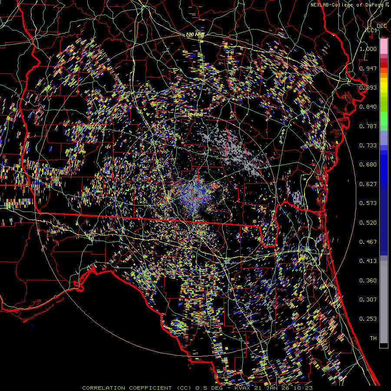Pick the light pink swatch in color bar
The height and width of the screenshot is (391, 391).
tap(384, 46)
